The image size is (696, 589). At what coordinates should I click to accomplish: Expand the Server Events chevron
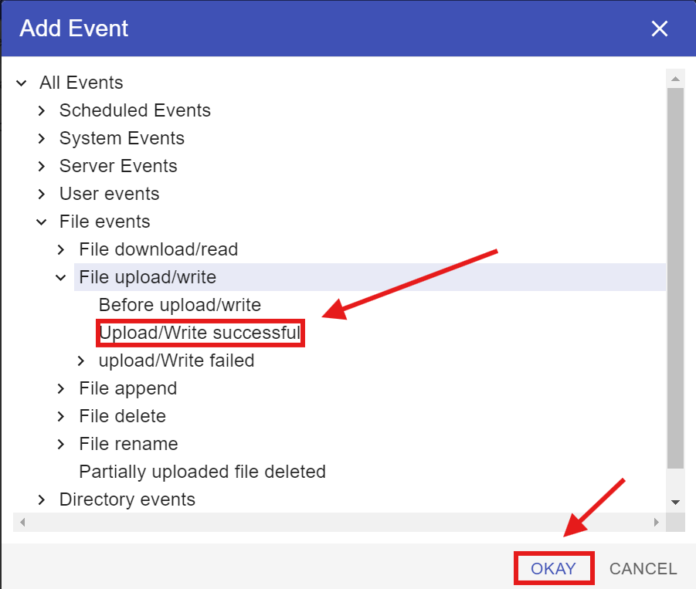click(x=42, y=166)
